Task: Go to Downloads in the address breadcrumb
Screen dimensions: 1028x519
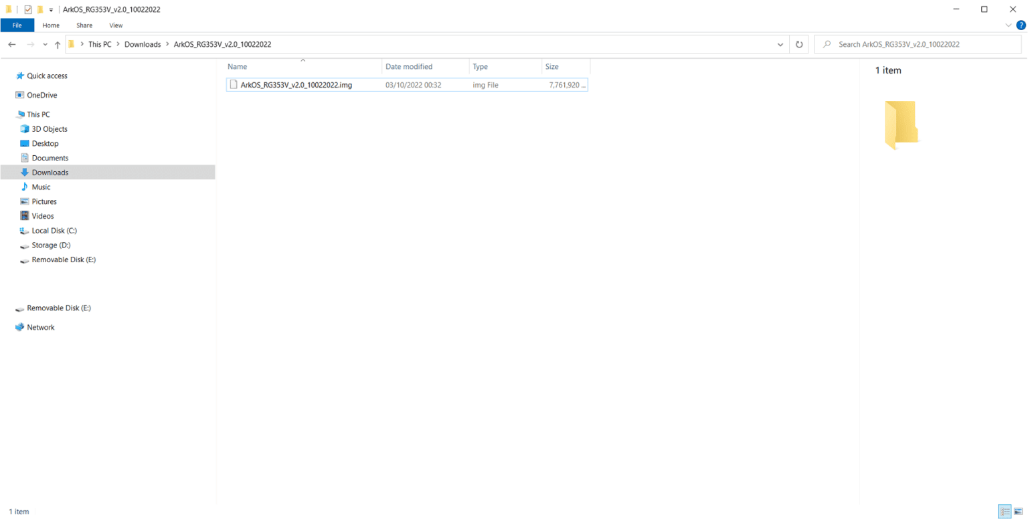Action: point(143,44)
